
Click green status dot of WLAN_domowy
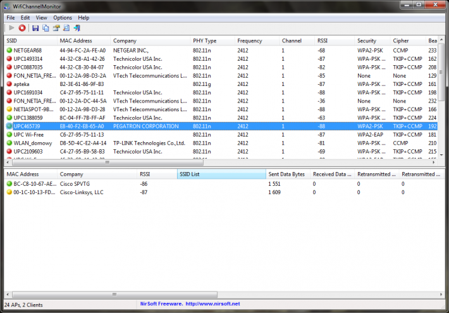pyautogui.click(x=9, y=143)
